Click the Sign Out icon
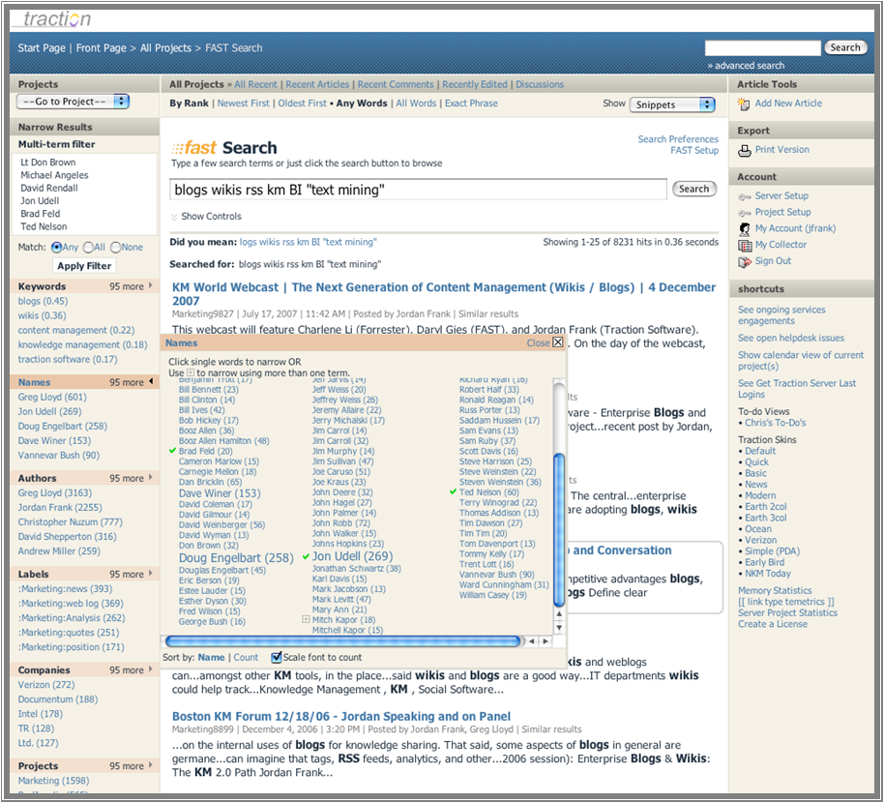The height and width of the screenshot is (803, 884). [x=745, y=262]
